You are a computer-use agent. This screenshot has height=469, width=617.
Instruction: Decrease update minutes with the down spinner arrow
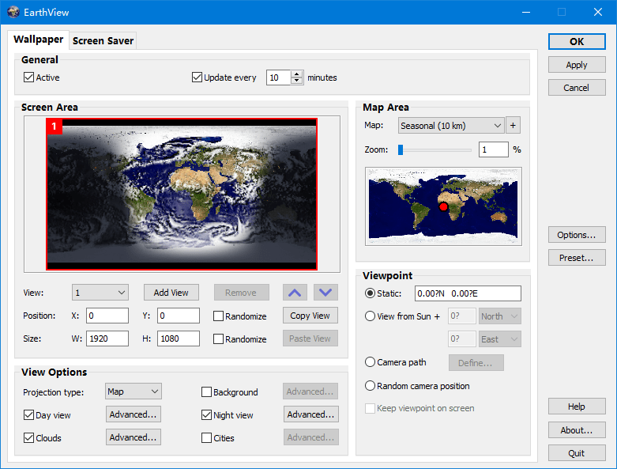(x=297, y=81)
